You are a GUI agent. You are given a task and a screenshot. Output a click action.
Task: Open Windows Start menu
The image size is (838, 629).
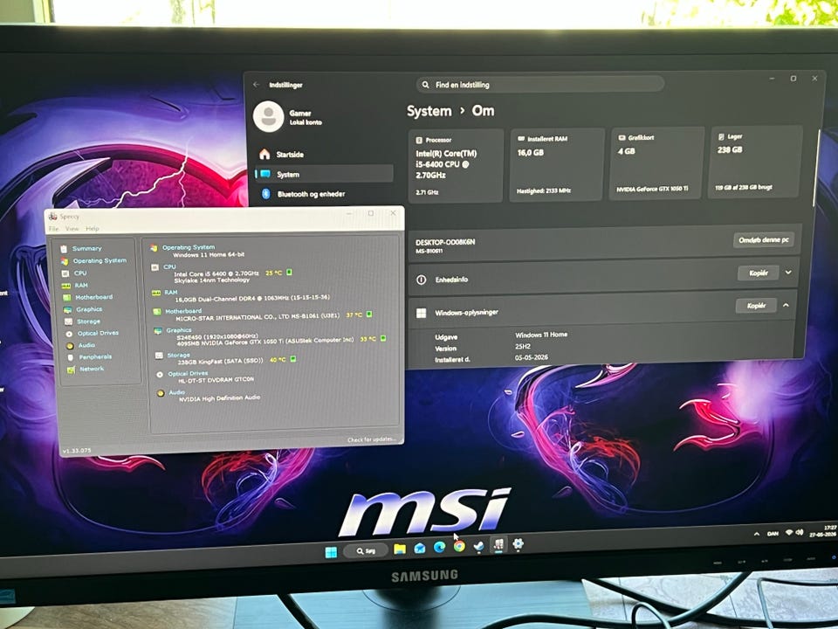click(331, 551)
